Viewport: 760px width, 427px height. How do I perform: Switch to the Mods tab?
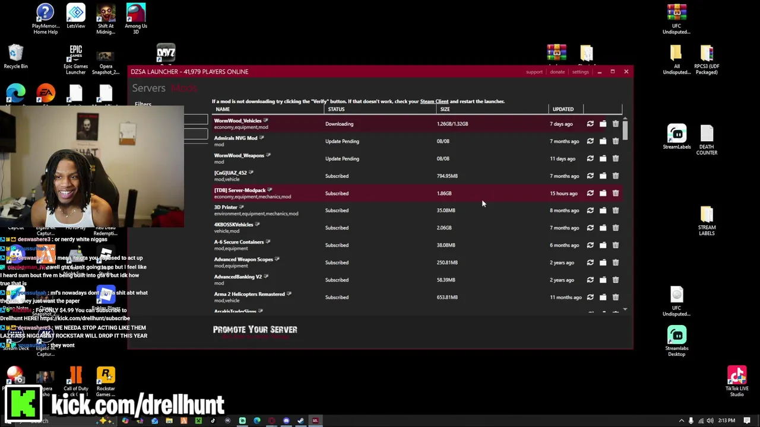183,88
